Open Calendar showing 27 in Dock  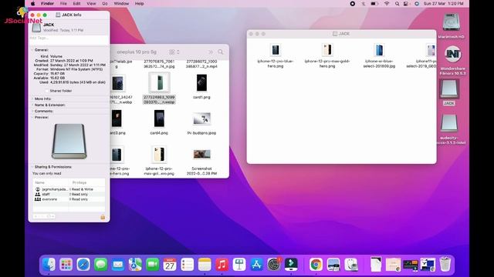click(170, 264)
